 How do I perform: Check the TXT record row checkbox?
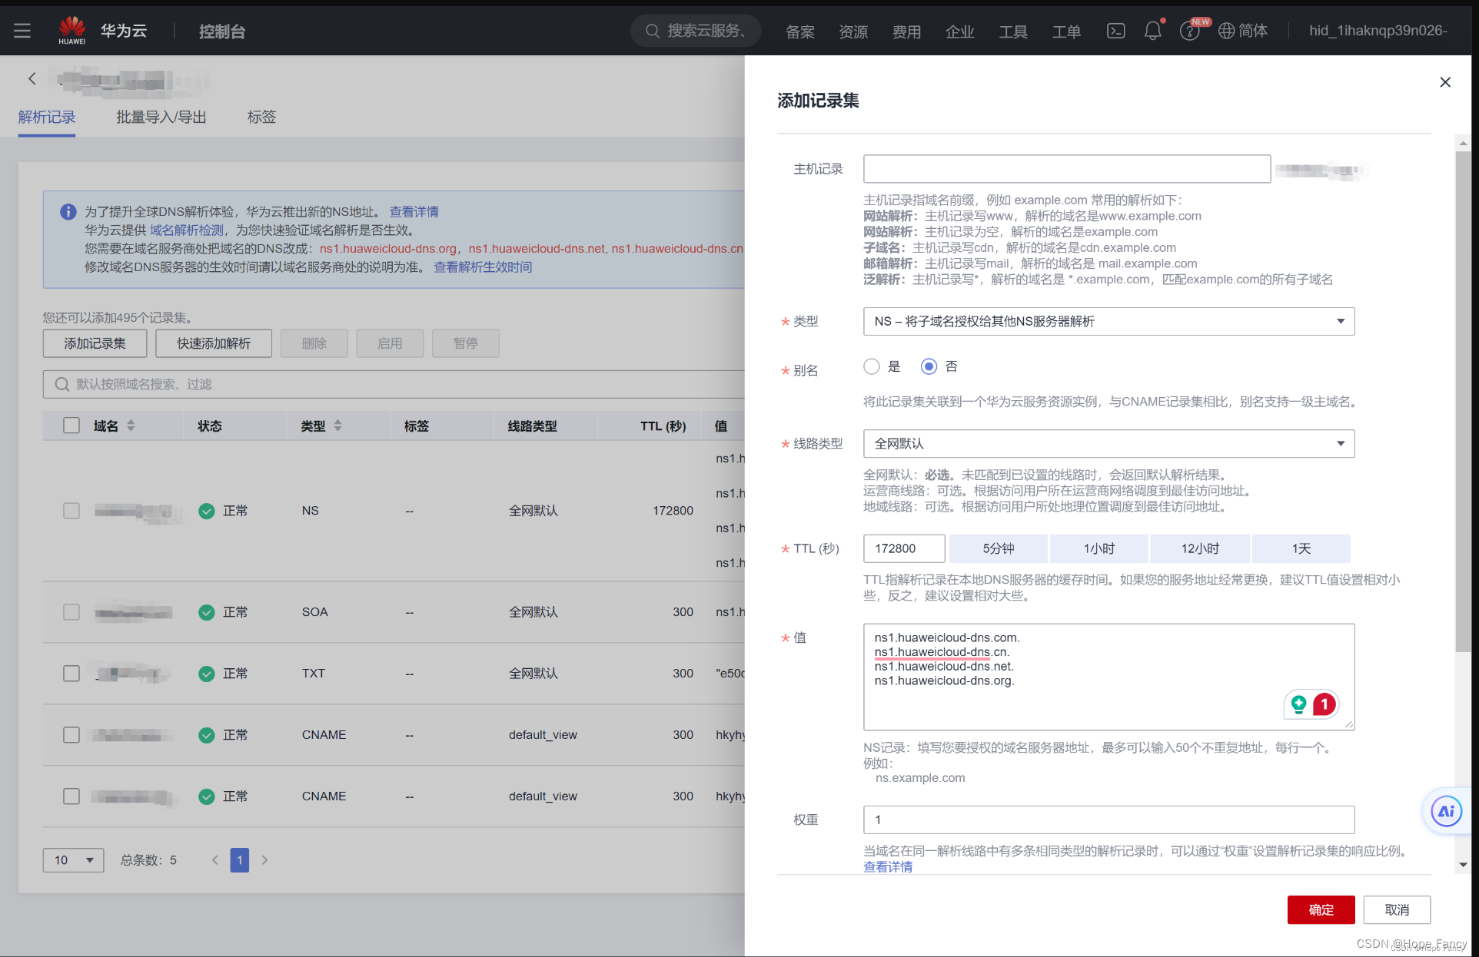71,674
